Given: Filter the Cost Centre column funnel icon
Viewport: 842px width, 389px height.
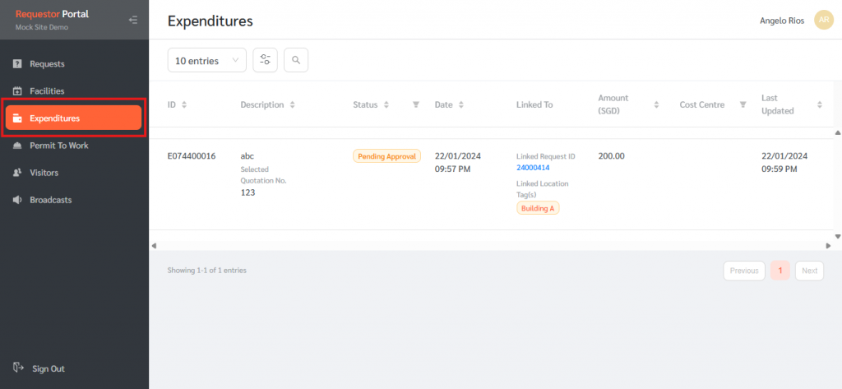Looking at the screenshot, I should pos(743,105).
